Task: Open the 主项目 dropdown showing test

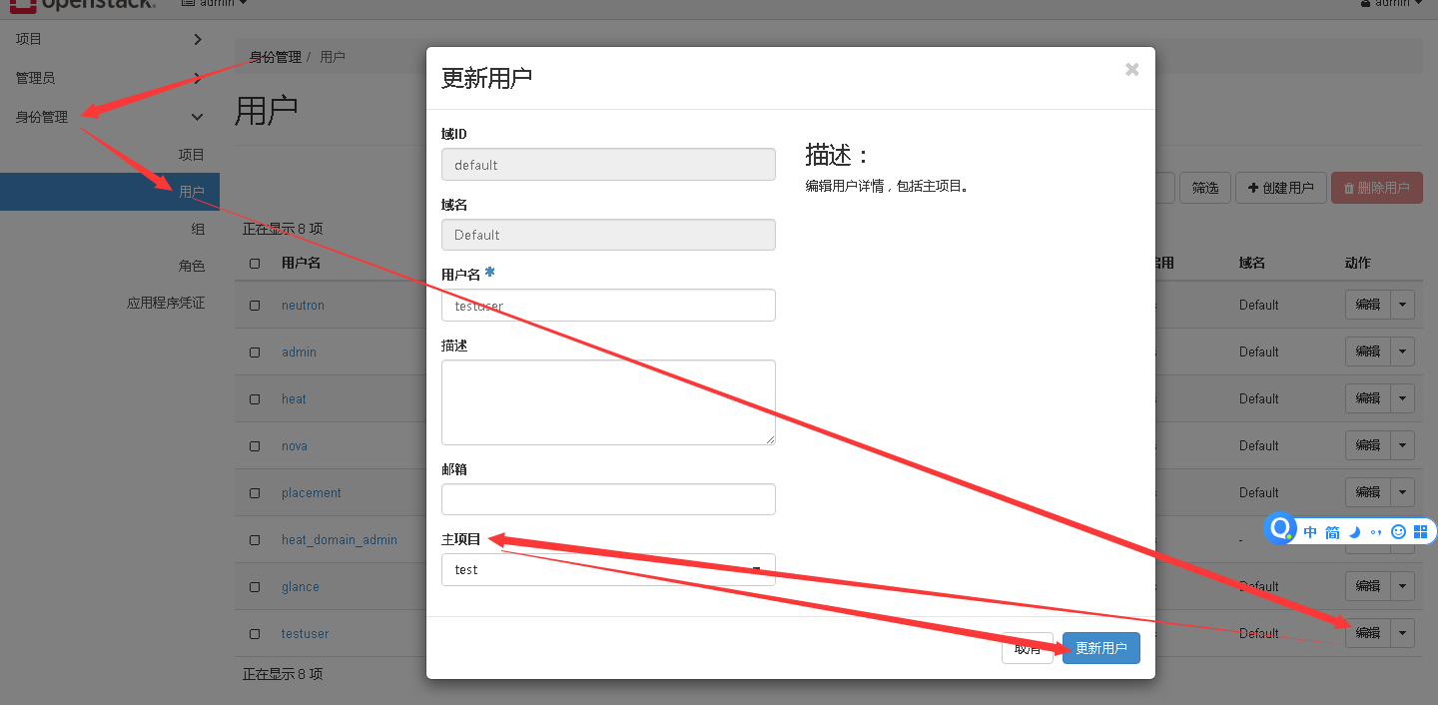Action: coord(608,569)
